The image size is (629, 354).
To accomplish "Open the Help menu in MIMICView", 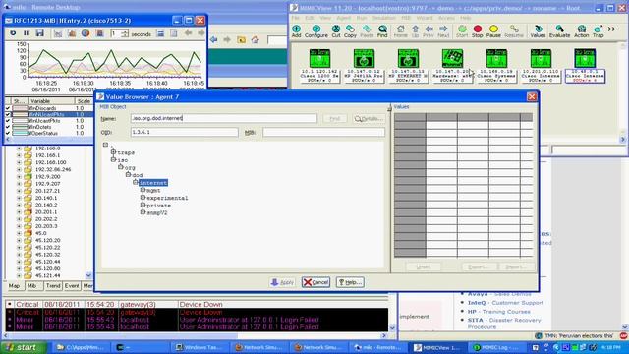I will pos(465,18).
